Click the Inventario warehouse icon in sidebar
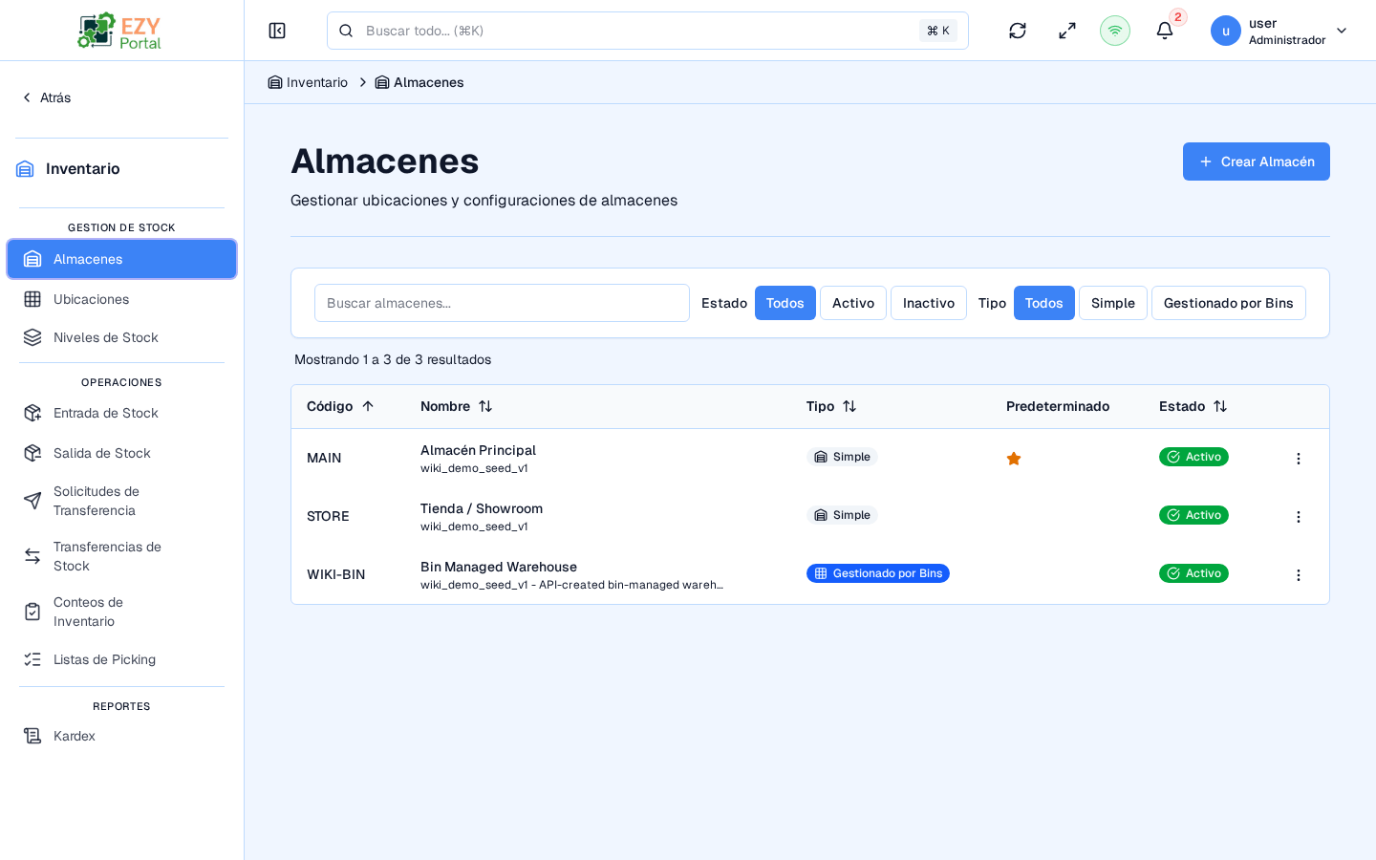 coord(25,169)
